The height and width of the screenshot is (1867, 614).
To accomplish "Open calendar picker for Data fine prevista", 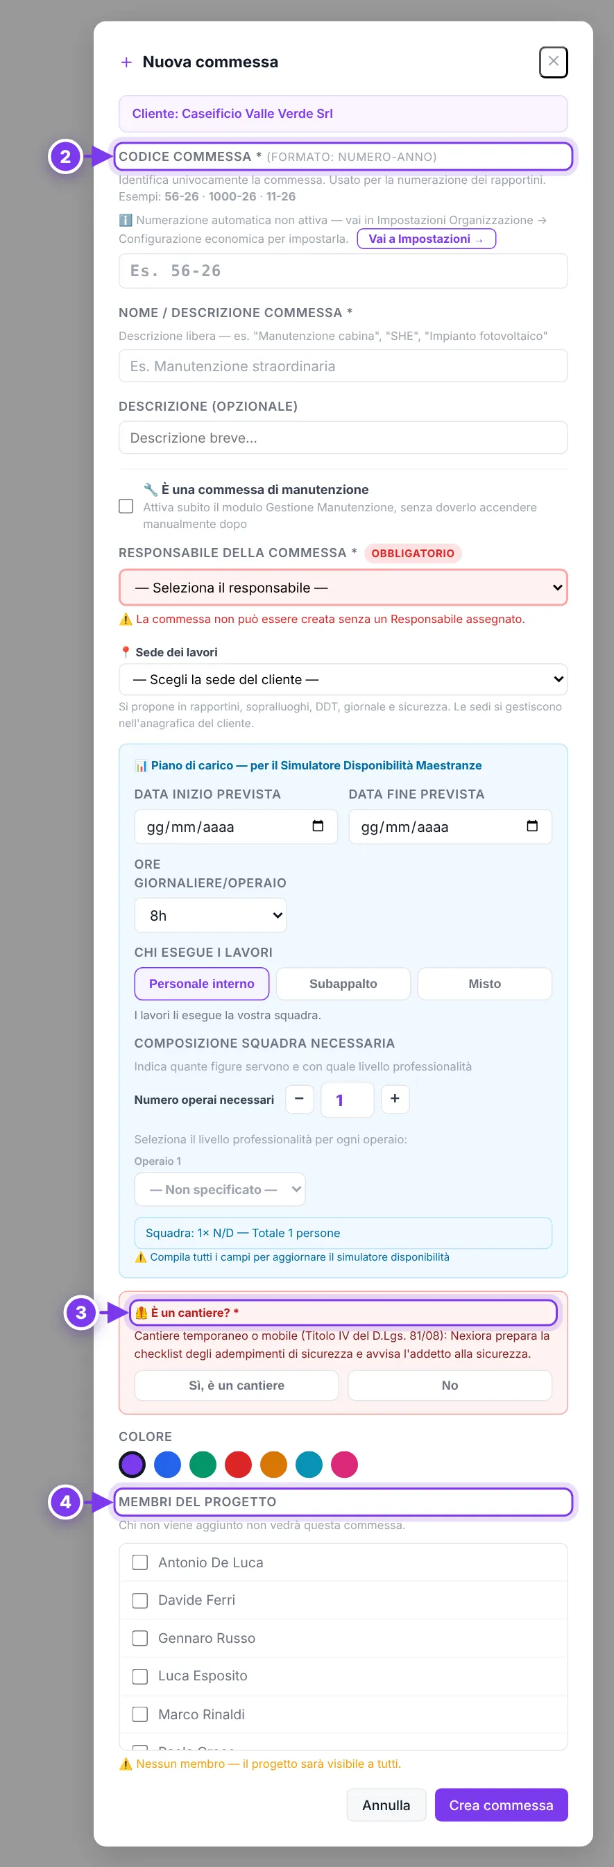I will [532, 826].
